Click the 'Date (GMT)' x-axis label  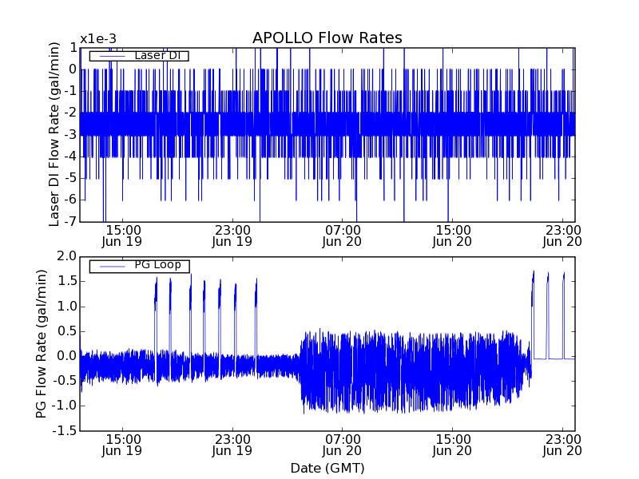[327, 468]
